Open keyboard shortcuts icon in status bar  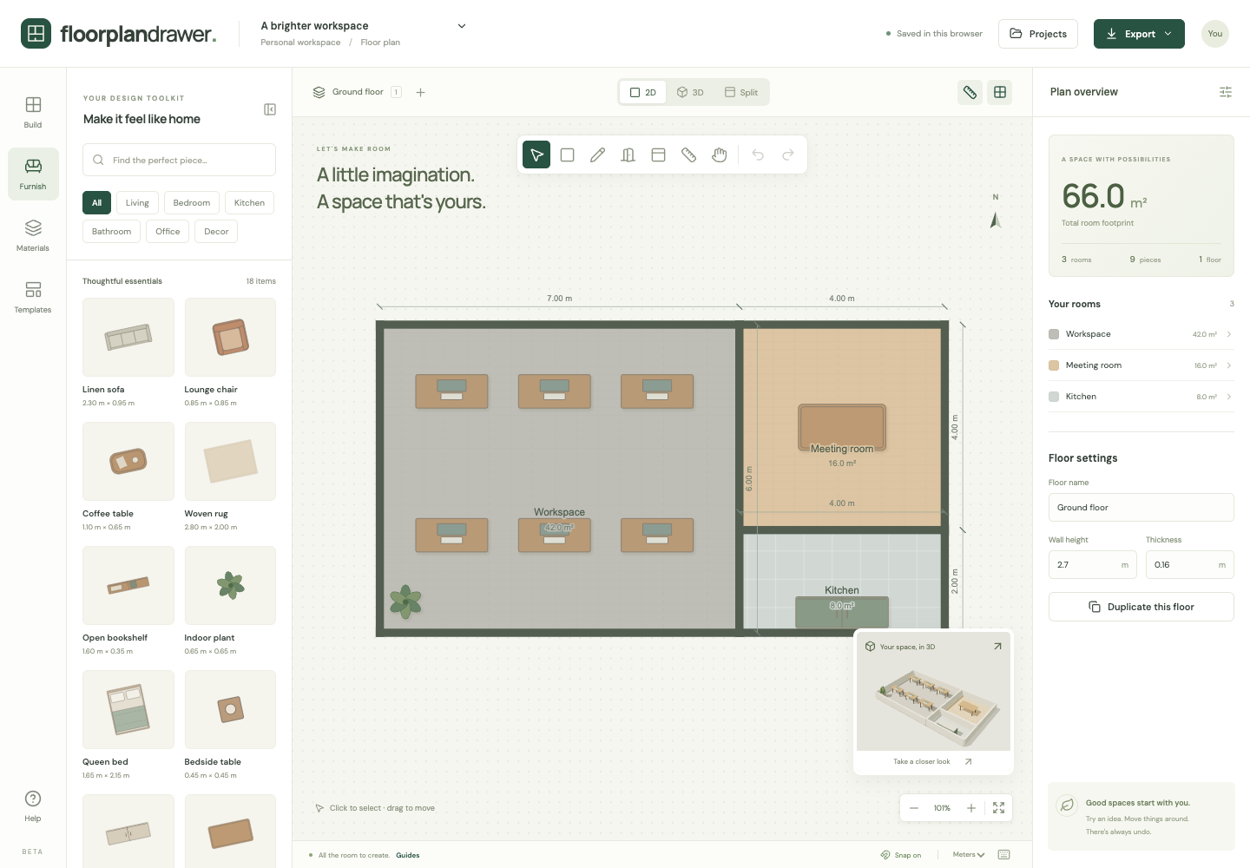[x=1004, y=855]
